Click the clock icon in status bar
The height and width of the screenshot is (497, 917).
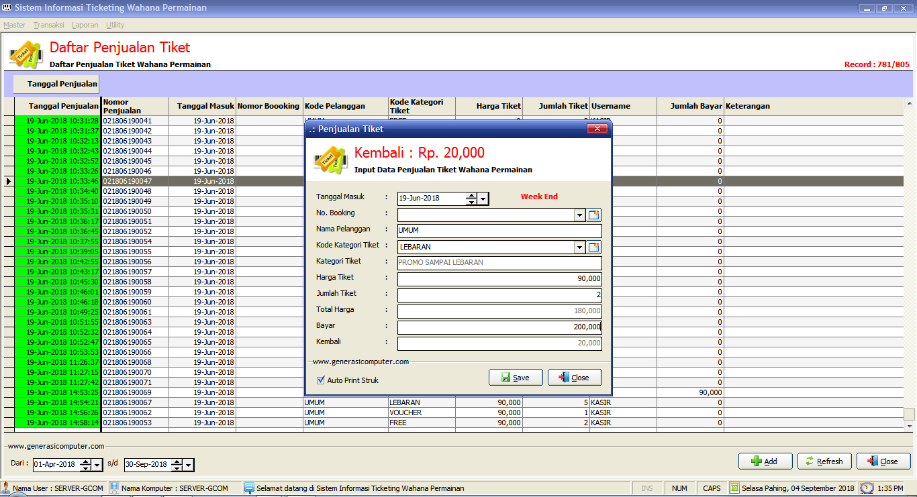867,488
